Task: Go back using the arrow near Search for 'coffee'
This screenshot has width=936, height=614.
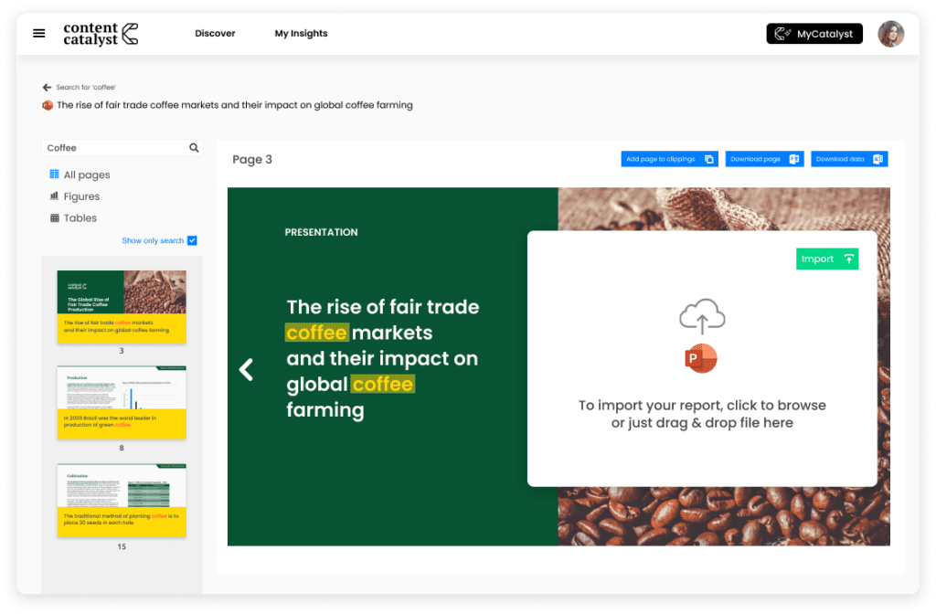Action: 46,87
